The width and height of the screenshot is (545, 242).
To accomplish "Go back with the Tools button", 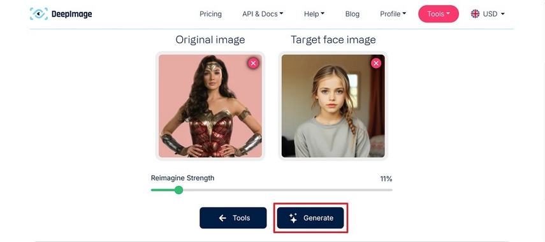I will [x=233, y=218].
